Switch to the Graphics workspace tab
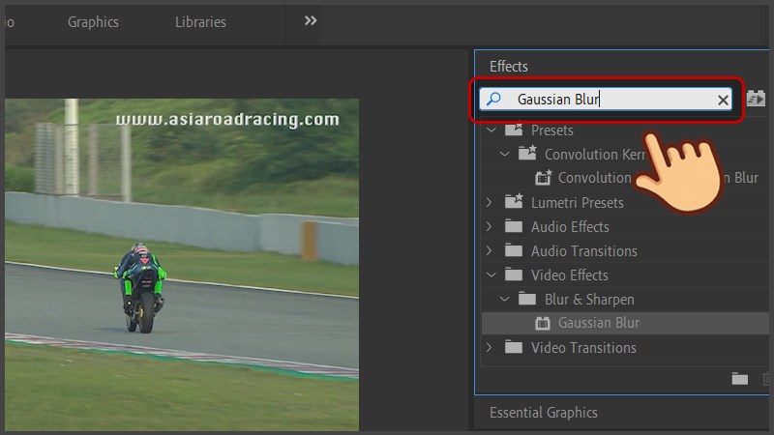The width and height of the screenshot is (774, 435). [93, 22]
